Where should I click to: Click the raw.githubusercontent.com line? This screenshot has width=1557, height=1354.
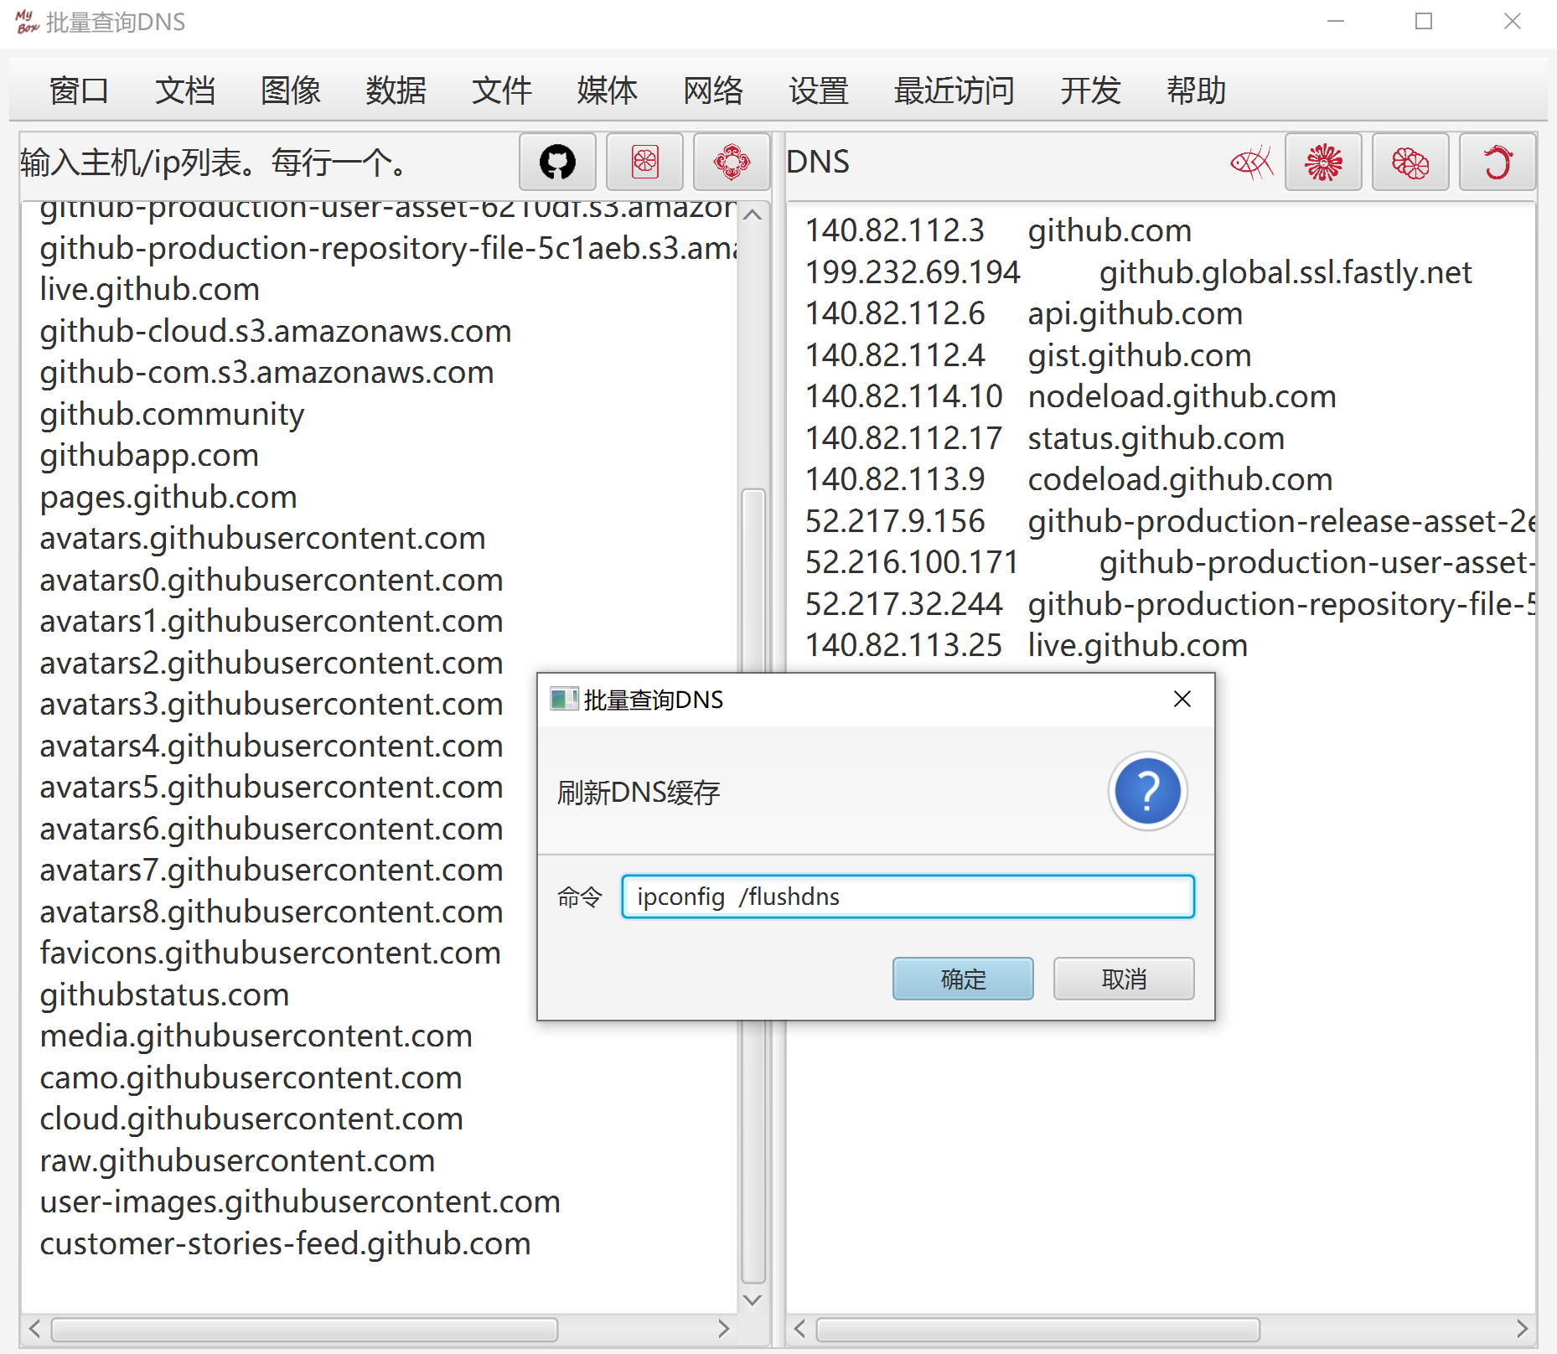tap(238, 1160)
